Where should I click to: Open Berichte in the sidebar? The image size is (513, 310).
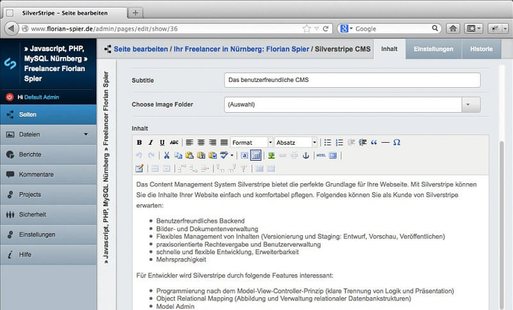(x=49, y=154)
